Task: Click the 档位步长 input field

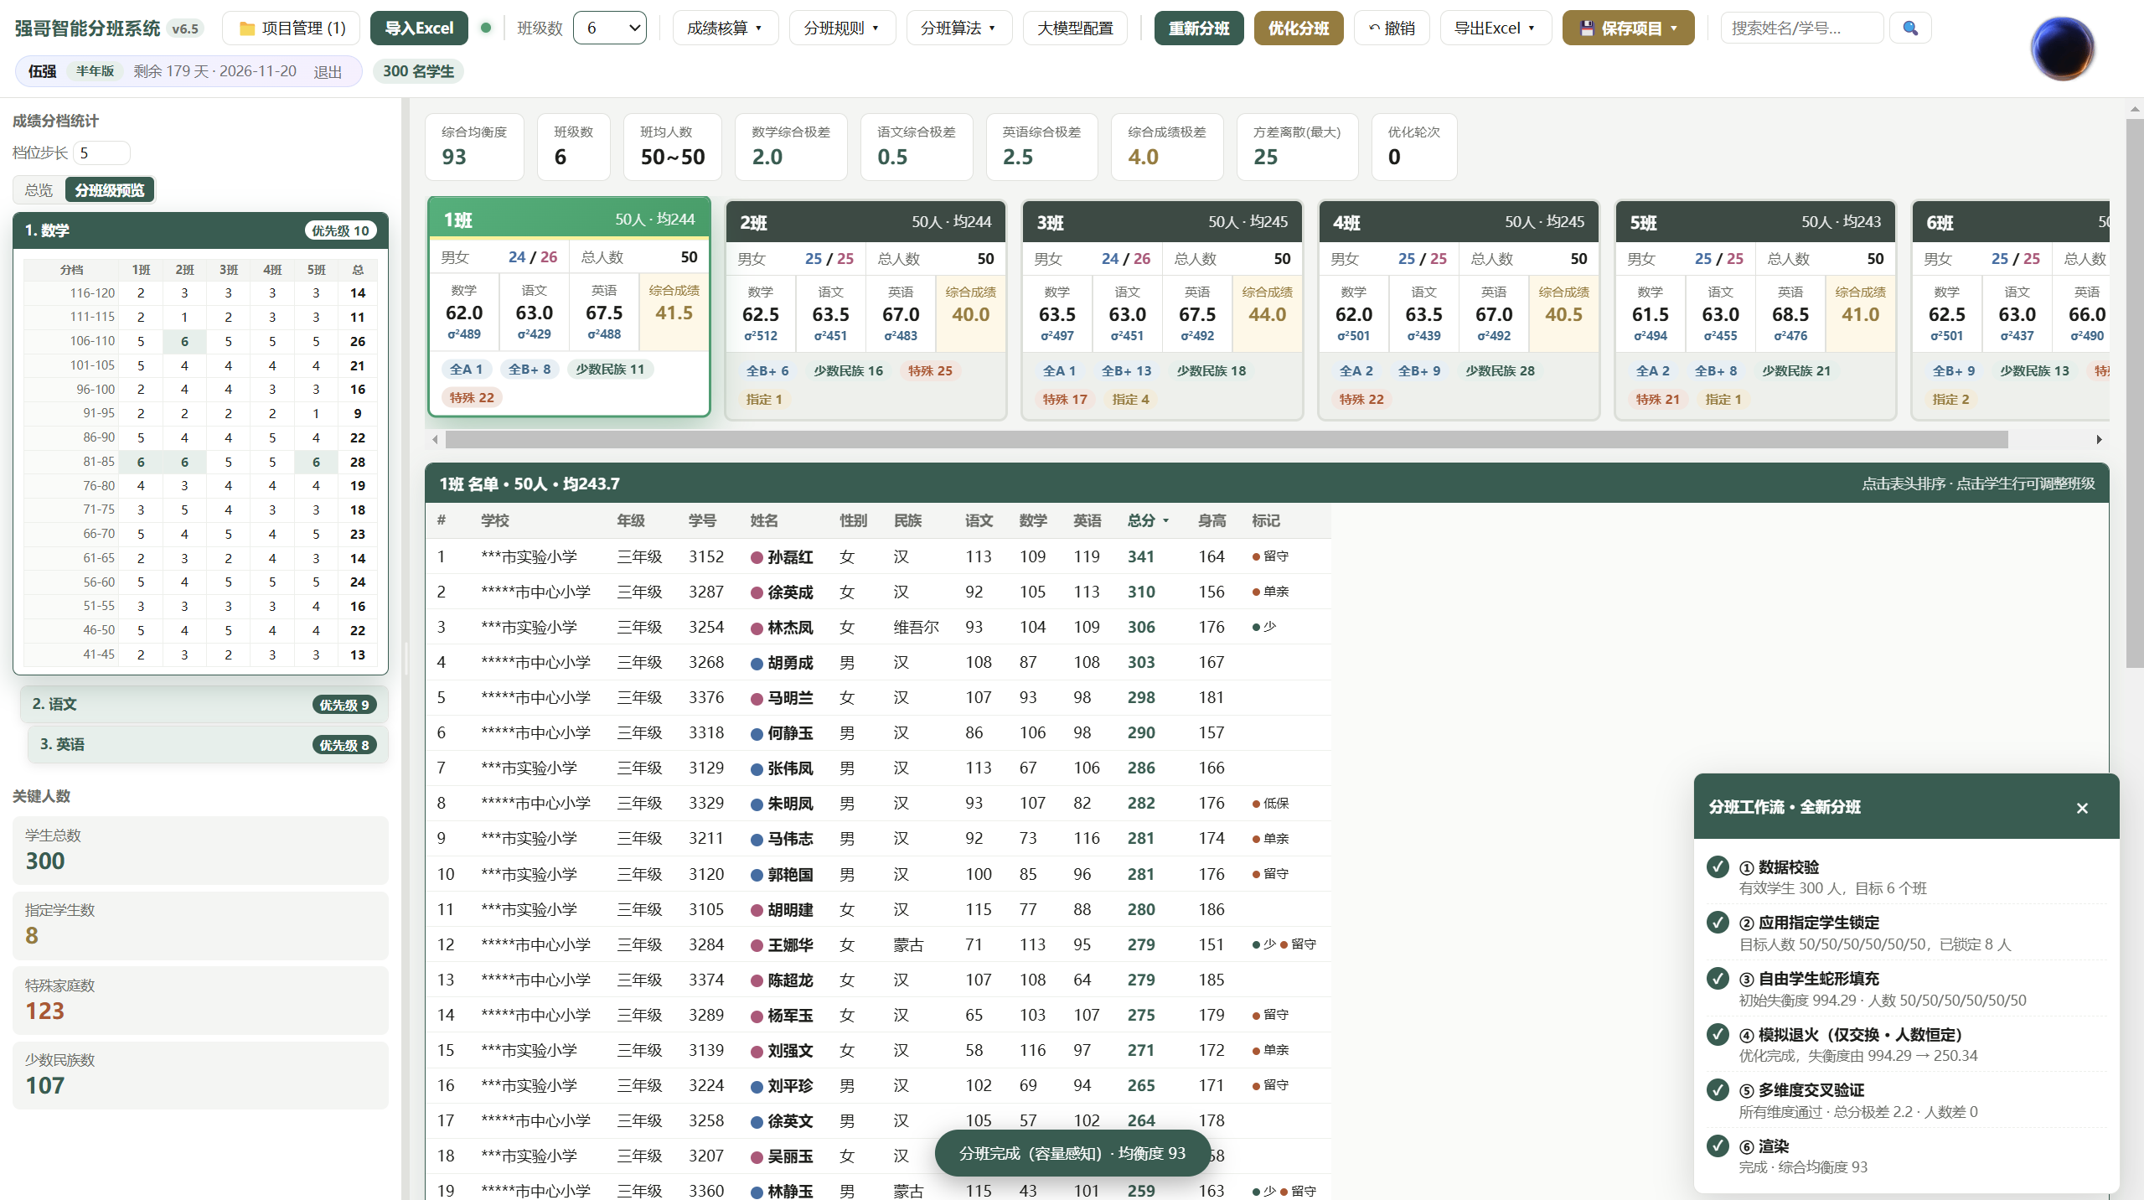Action: coord(101,153)
